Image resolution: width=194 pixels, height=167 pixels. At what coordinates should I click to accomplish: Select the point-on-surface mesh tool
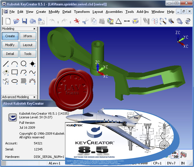6,73
